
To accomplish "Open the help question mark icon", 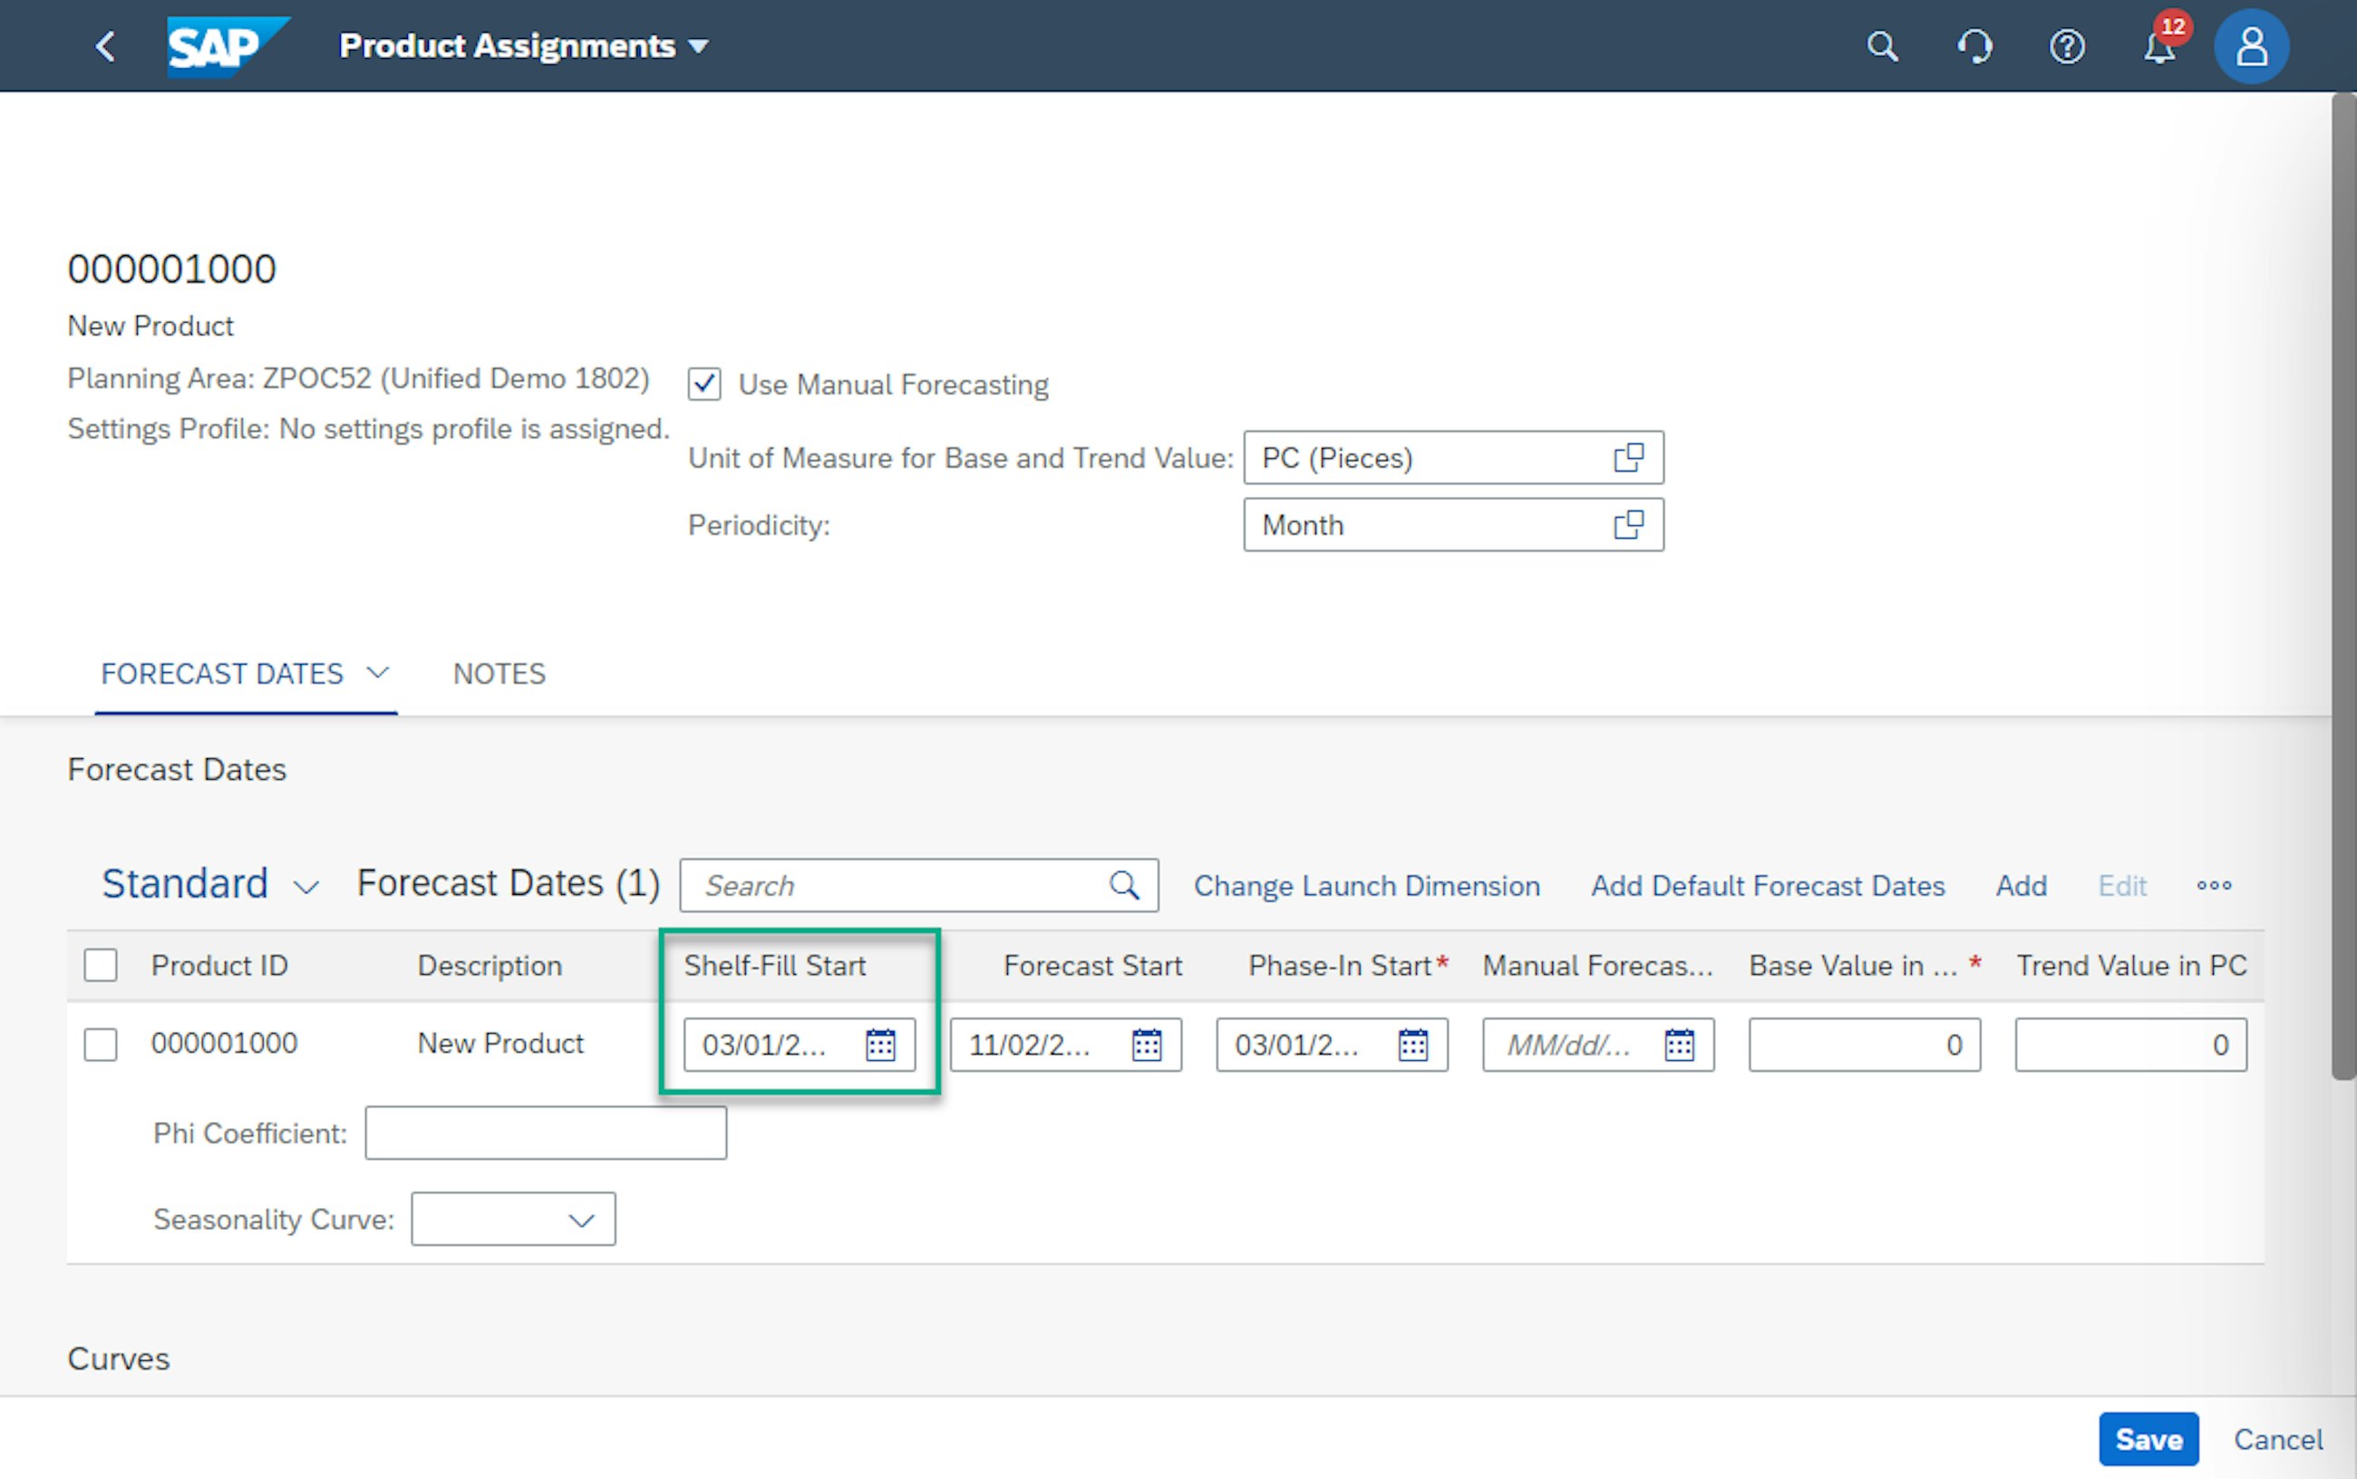I will pyautogui.click(x=2067, y=46).
